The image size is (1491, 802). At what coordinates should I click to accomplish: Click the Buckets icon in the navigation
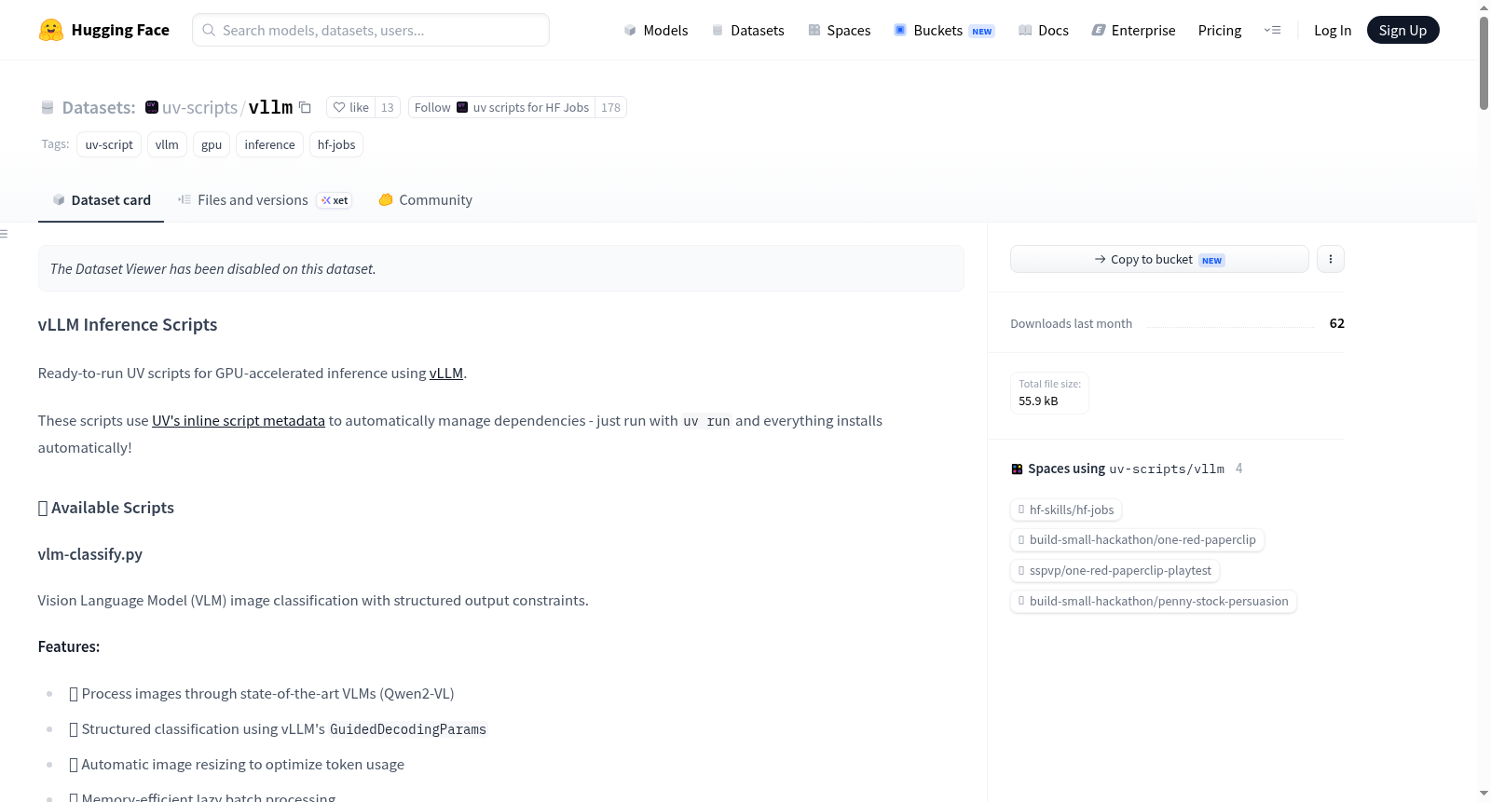[900, 30]
